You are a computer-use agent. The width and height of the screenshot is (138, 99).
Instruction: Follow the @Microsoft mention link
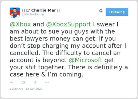point(85,60)
